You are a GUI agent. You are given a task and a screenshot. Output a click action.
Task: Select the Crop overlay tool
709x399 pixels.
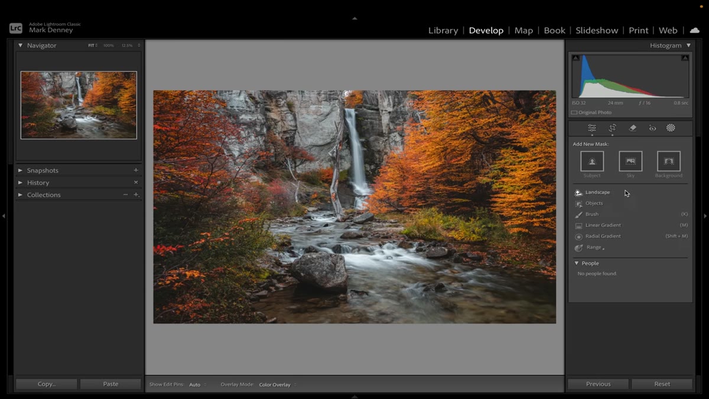[x=613, y=127]
